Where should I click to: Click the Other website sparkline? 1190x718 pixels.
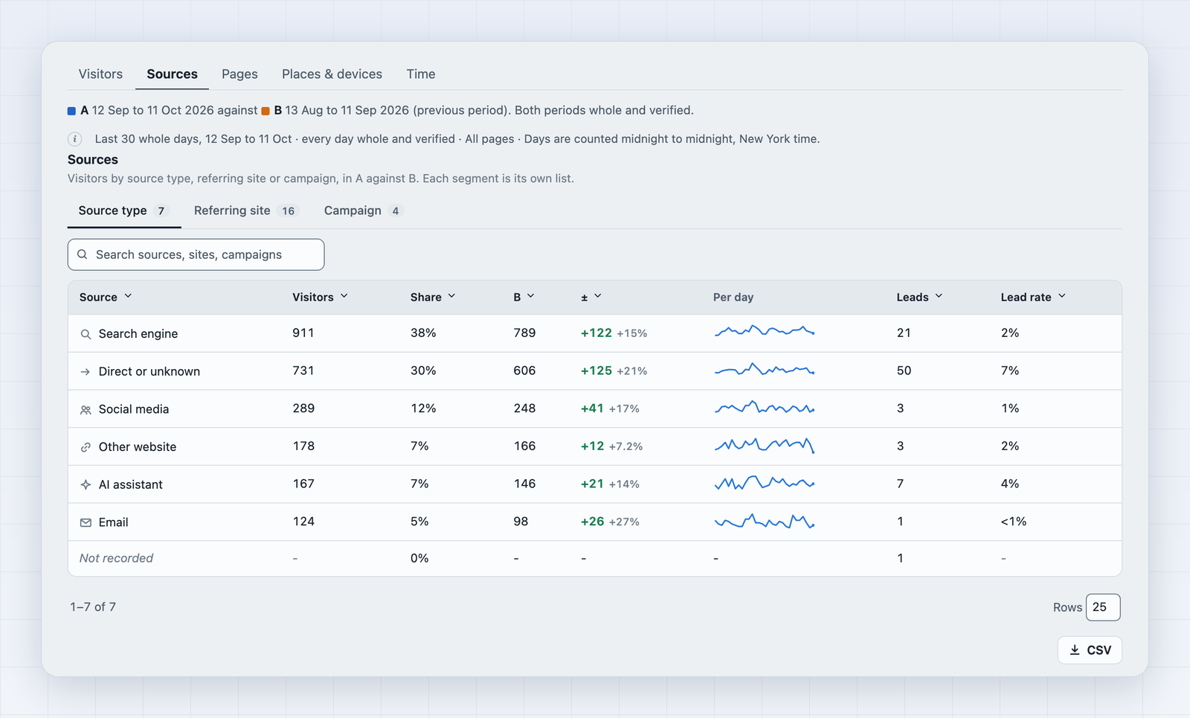(x=765, y=445)
